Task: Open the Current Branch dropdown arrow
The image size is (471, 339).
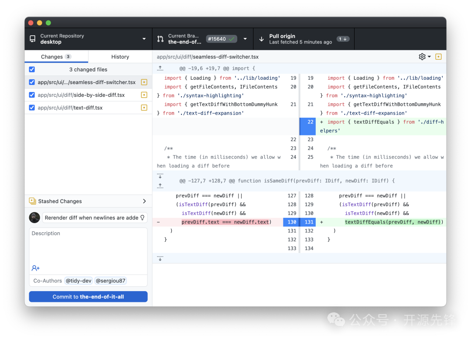Action: pos(245,39)
